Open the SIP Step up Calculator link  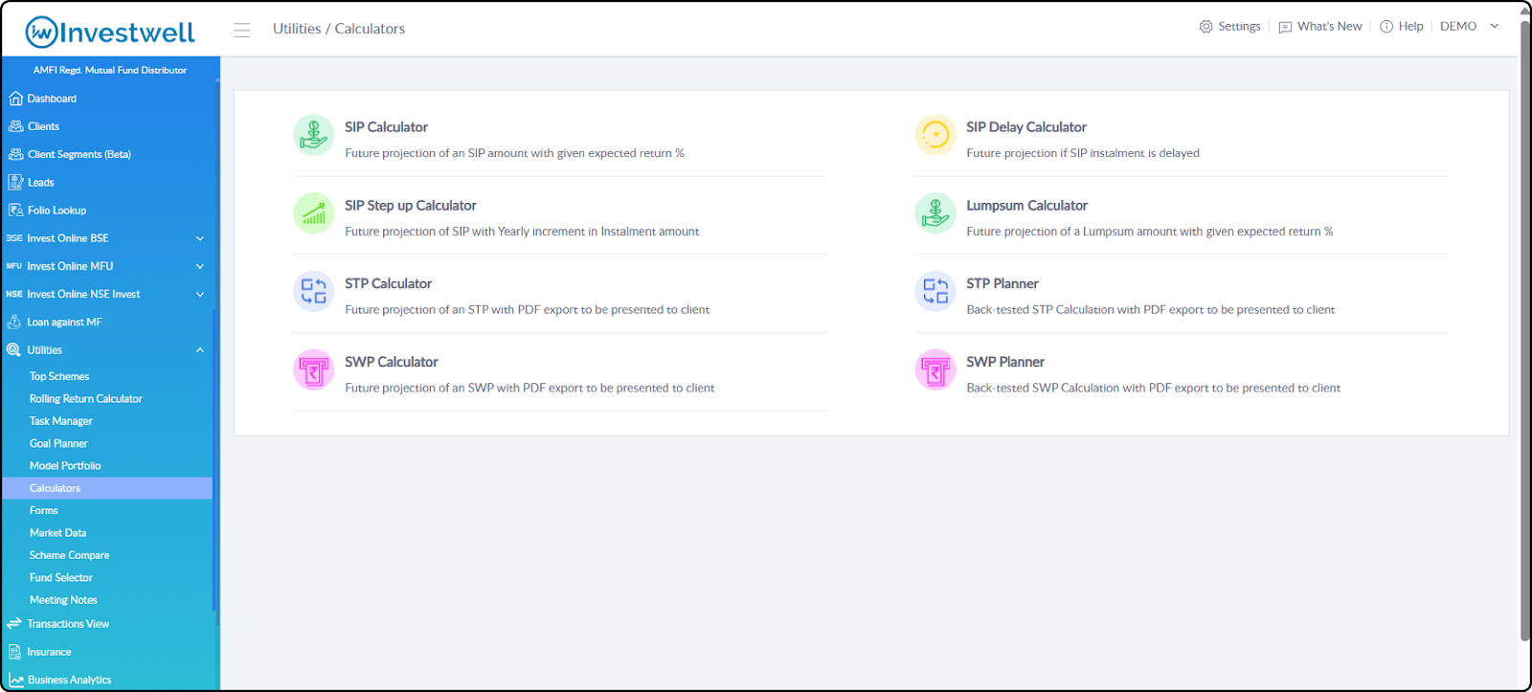tap(411, 206)
